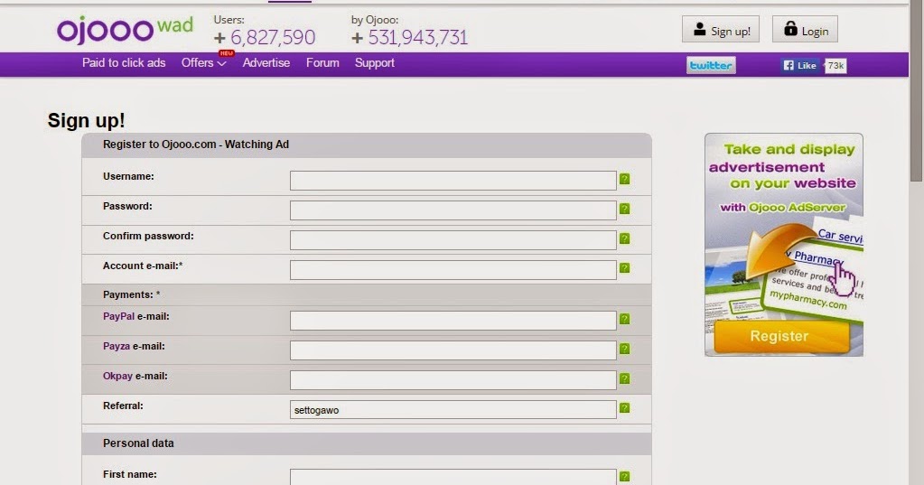Click the Payments: * label
The width and height of the screenshot is (924, 485).
pos(131,294)
